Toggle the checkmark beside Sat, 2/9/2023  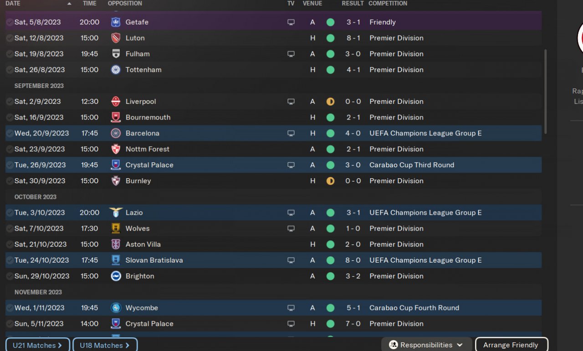10,101
